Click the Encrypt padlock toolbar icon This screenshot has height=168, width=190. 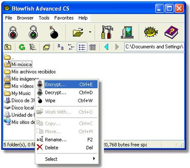(x=13, y=33)
